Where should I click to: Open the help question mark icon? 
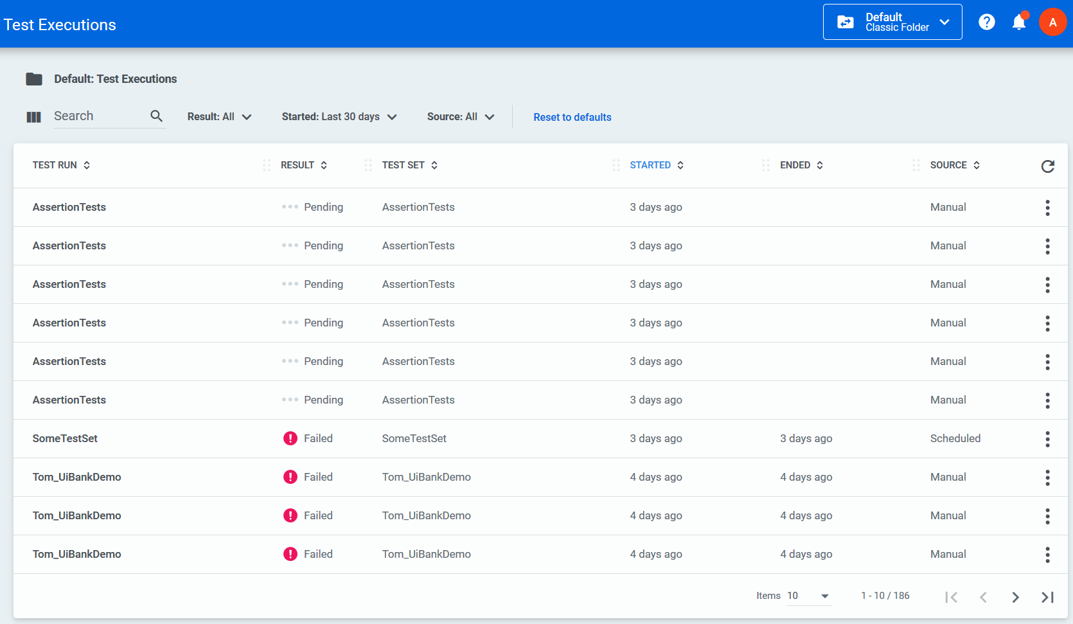click(986, 22)
